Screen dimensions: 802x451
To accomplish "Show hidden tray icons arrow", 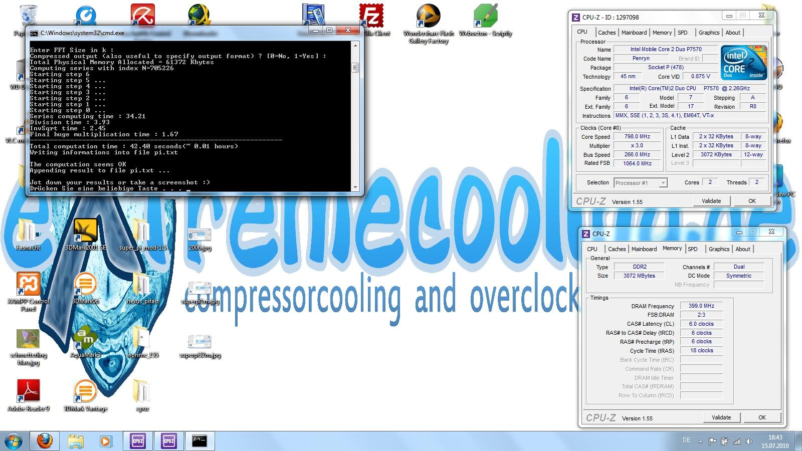I will point(700,441).
